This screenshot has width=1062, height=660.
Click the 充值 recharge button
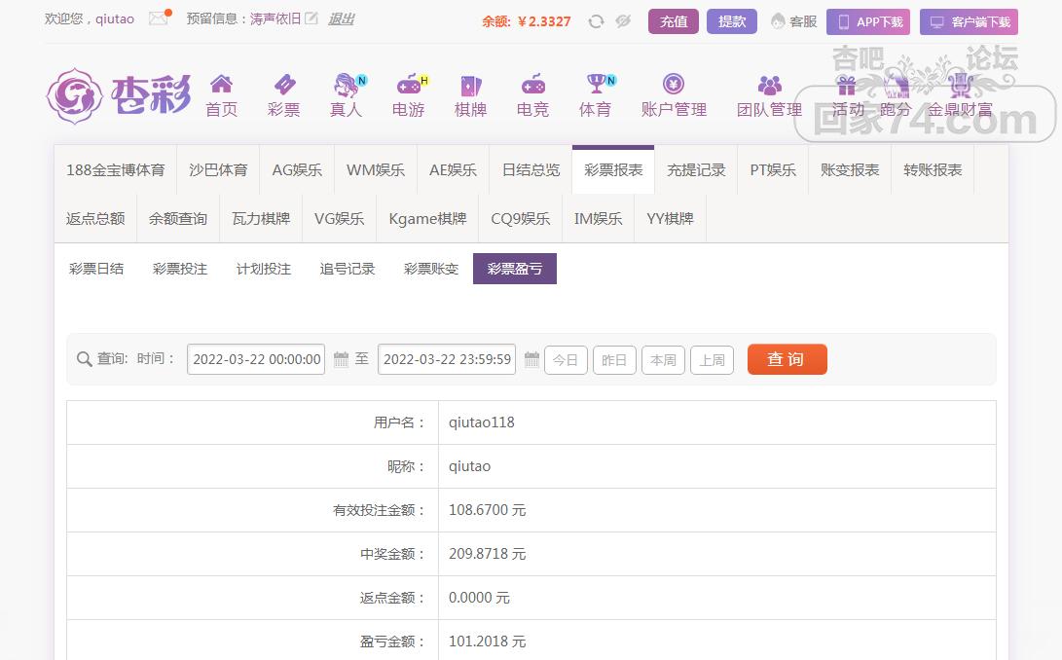click(x=674, y=21)
